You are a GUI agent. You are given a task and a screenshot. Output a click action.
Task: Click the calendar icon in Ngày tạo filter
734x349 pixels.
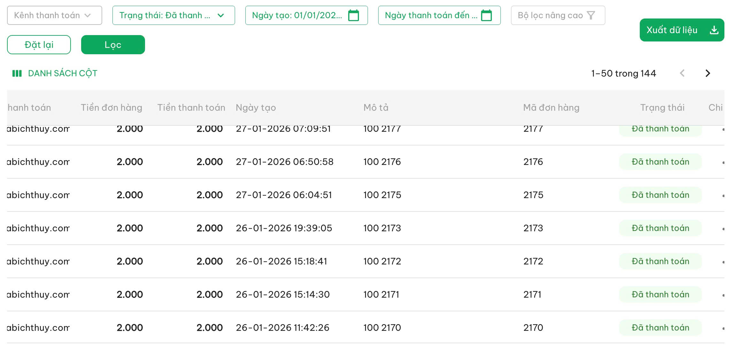(353, 15)
